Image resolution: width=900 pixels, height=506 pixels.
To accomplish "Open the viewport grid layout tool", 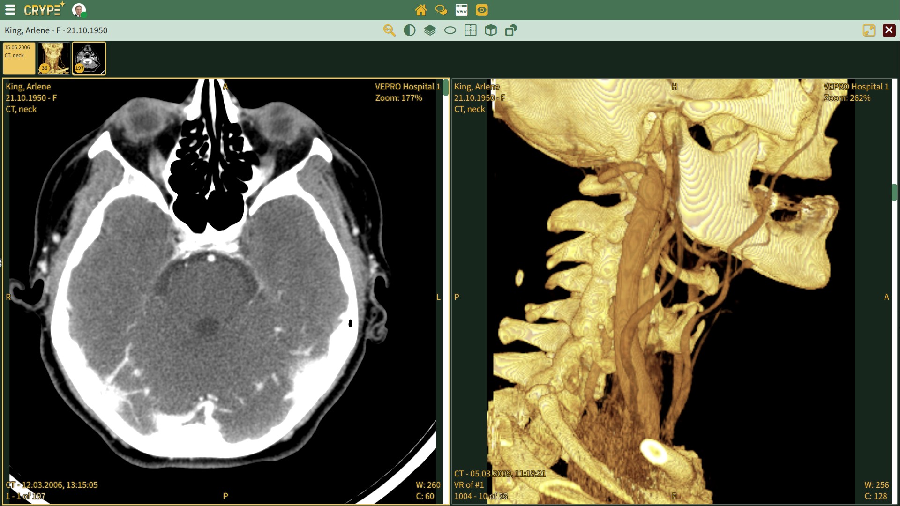I will (470, 30).
